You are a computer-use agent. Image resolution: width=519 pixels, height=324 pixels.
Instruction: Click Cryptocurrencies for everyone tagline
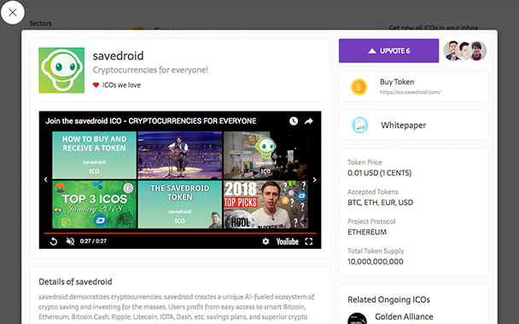pos(150,70)
